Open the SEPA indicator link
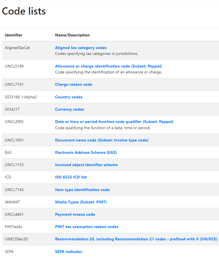Viewport: 219px width, 258px height. 69,252
